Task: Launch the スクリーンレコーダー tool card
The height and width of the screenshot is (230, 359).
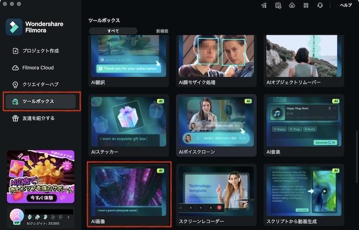Action: [216, 195]
